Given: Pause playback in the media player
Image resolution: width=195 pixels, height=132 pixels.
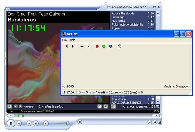Looking at the screenshot, I should coord(11,123).
